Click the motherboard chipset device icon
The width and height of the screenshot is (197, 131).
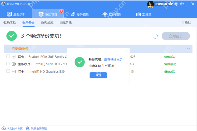(x=14, y=64)
